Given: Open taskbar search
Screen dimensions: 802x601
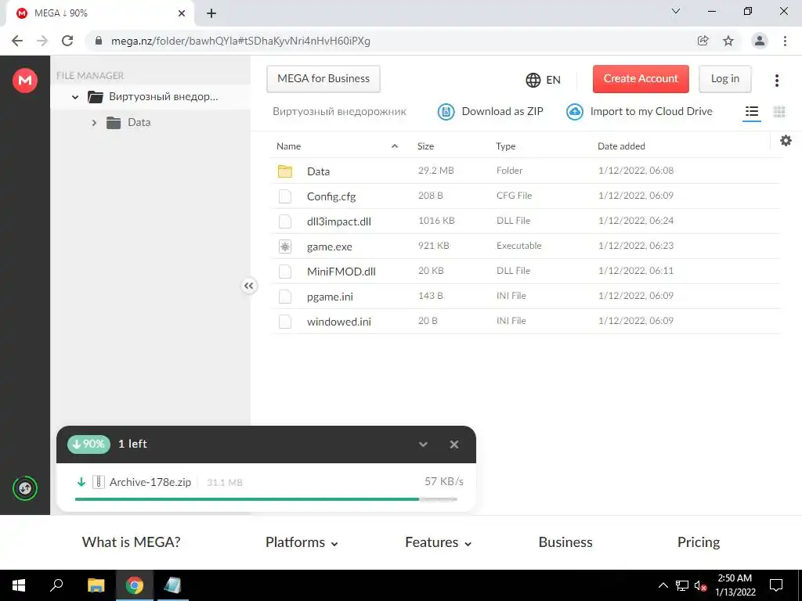Looking at the screenshot, I should [x=56, y=585].
